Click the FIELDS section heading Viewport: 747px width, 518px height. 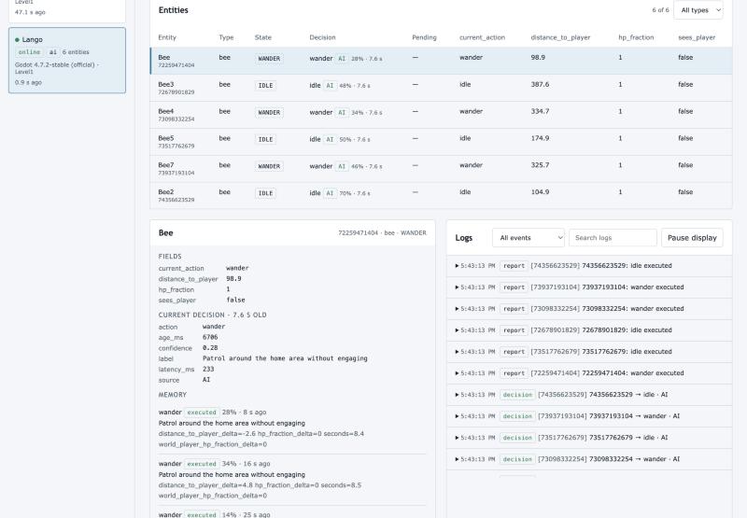click(x=170, y=256)
